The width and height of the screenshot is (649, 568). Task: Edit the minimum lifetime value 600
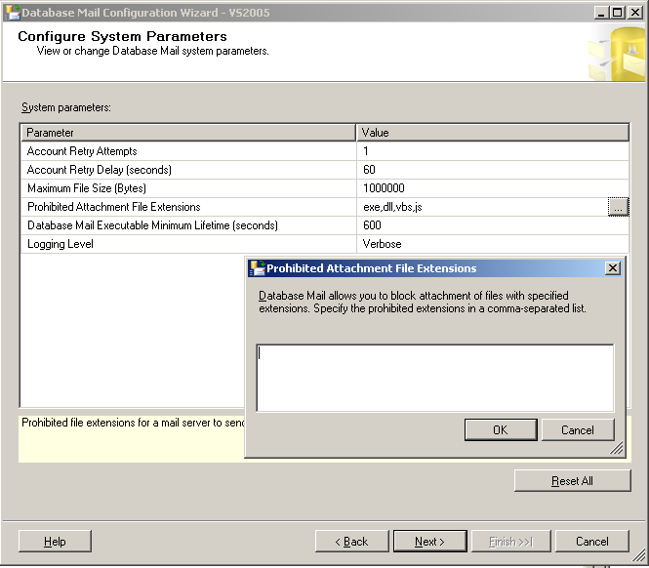click(493, 225)
